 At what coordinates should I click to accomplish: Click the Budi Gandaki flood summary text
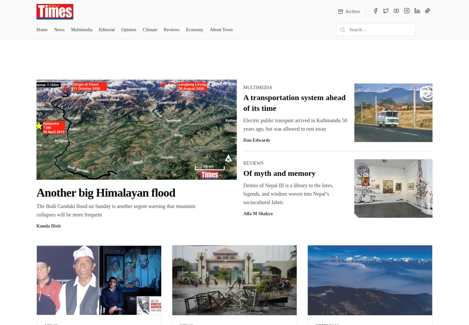click(116, 210)
